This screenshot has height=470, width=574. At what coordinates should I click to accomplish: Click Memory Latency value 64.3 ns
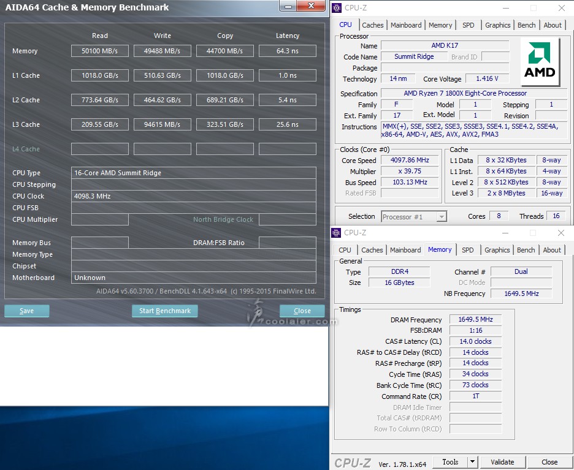pos(288,51)
